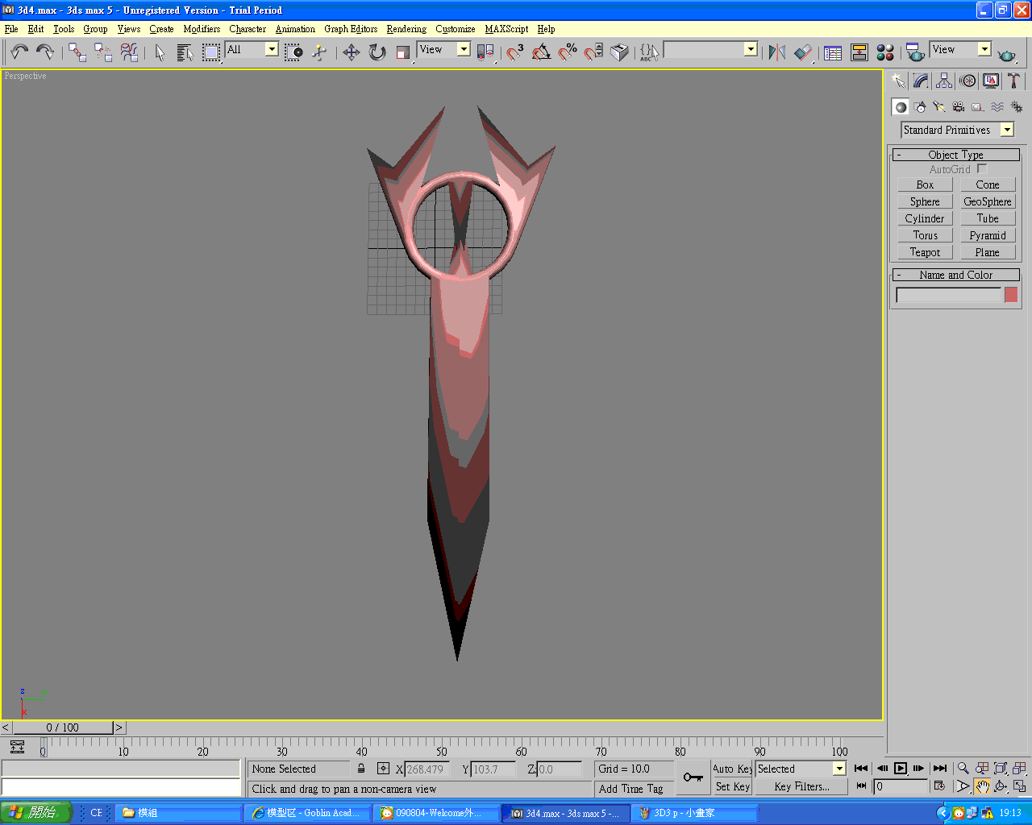Open the Key Filters dialog

(x=801, y=786)
